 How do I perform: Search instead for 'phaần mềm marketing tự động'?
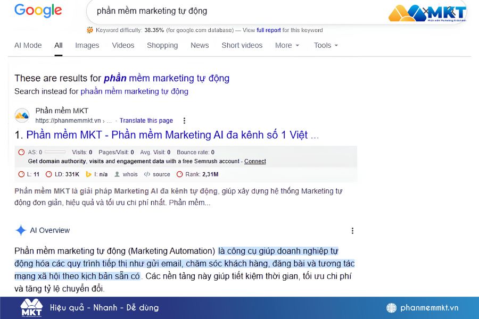tap(135, 91)
